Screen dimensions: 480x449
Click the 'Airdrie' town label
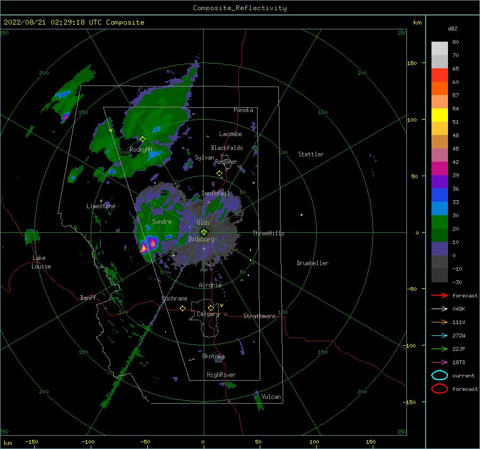210,285
